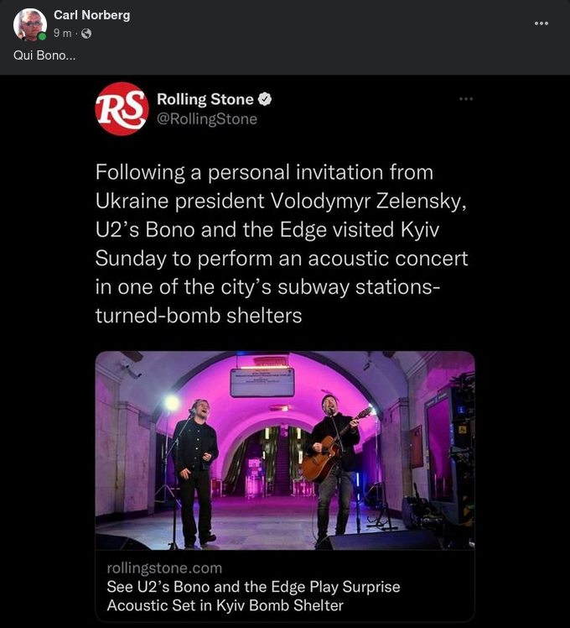Click the Rolling Stone account name
The width and height of the screenshot is (570, 628).
(x=205, y=100)
